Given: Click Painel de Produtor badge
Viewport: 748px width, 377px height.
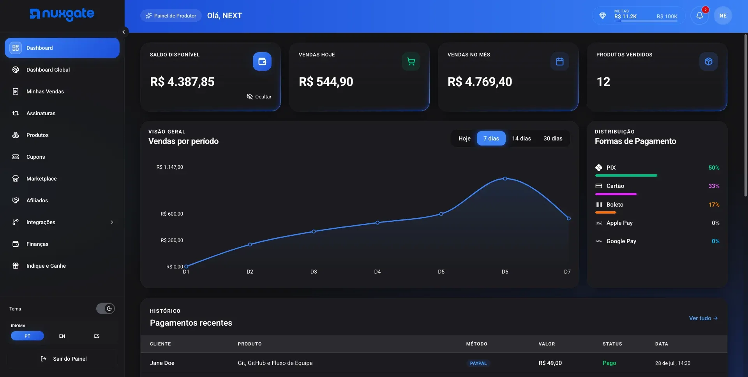Looking at the screenshot, I should [171, 16].
